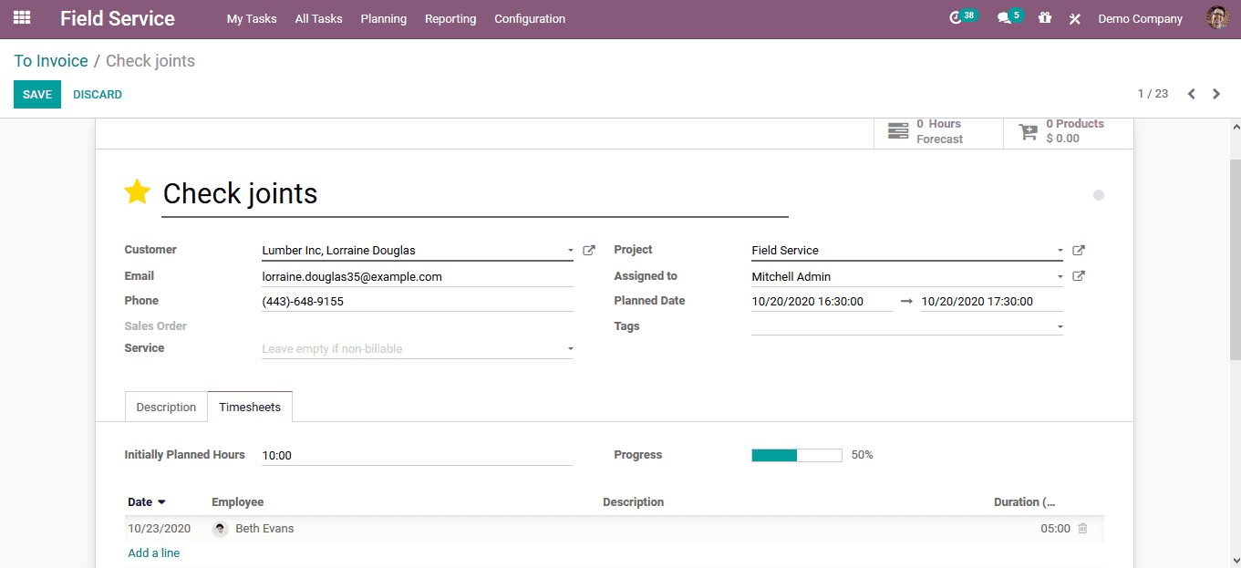Edit the Phone input field
This screenshot has height=568, width=1241.
click(x=418, y=301)
